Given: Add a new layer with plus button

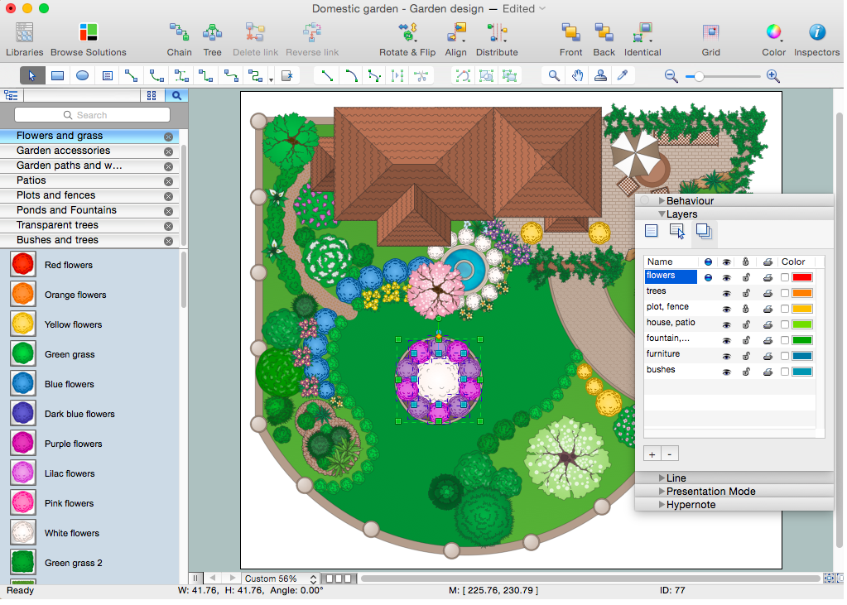Looking at the screenshot, I should [652, 455].
